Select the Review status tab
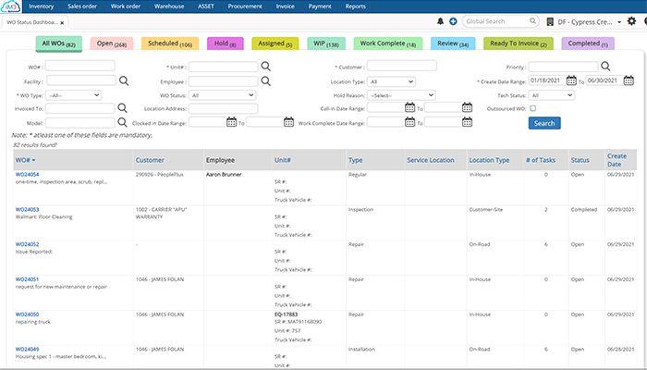 tap(453, 43)
